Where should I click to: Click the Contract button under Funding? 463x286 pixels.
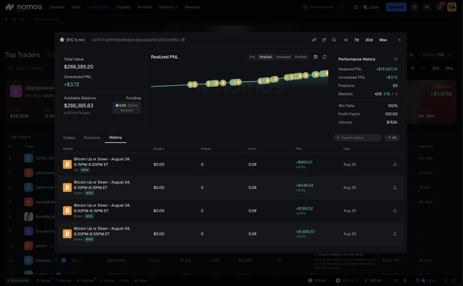pos(127,110)
